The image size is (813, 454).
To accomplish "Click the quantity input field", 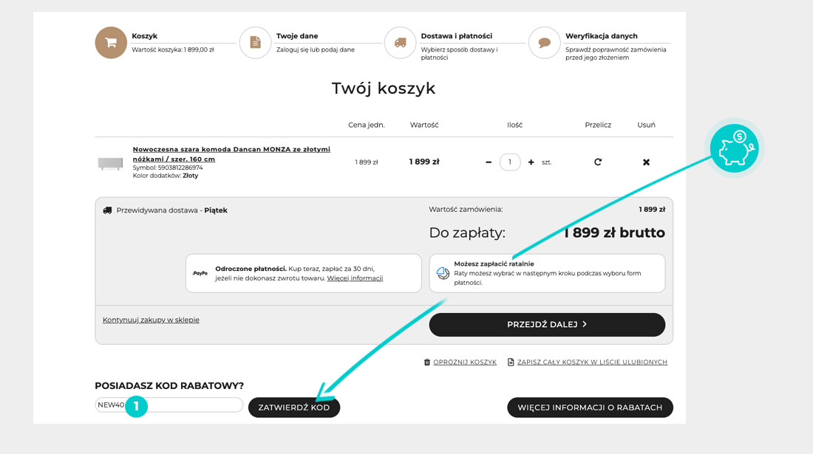I will [x=510, y=162].
